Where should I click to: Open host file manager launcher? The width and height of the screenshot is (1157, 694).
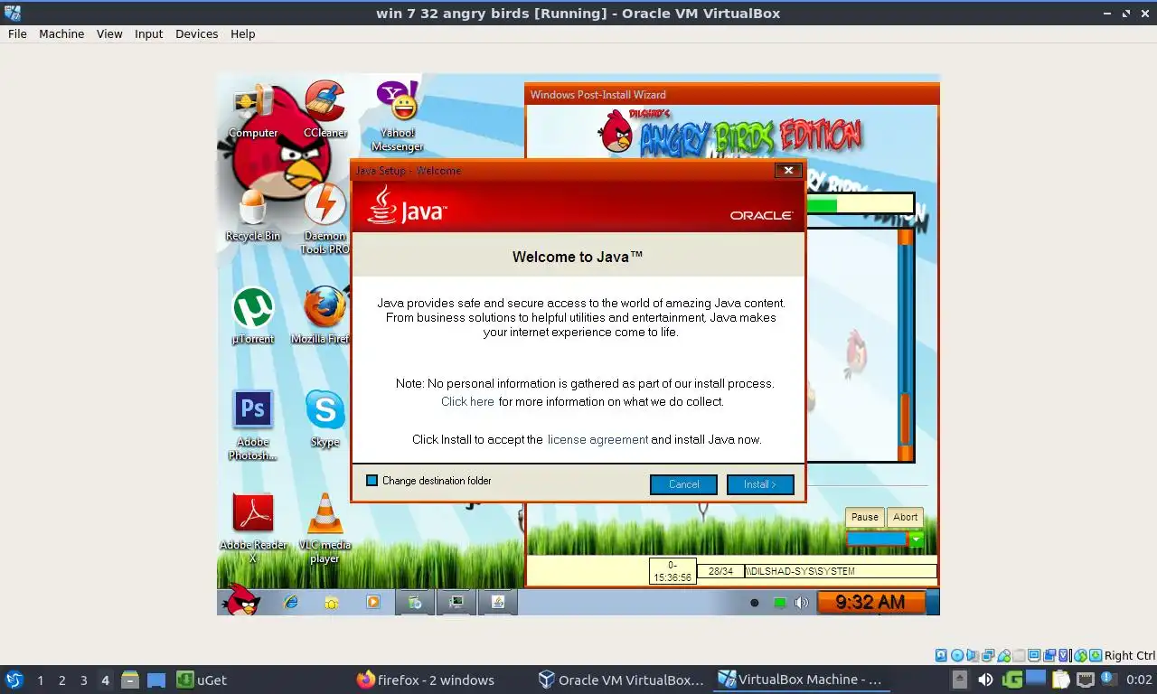click(x=130, y=680)
